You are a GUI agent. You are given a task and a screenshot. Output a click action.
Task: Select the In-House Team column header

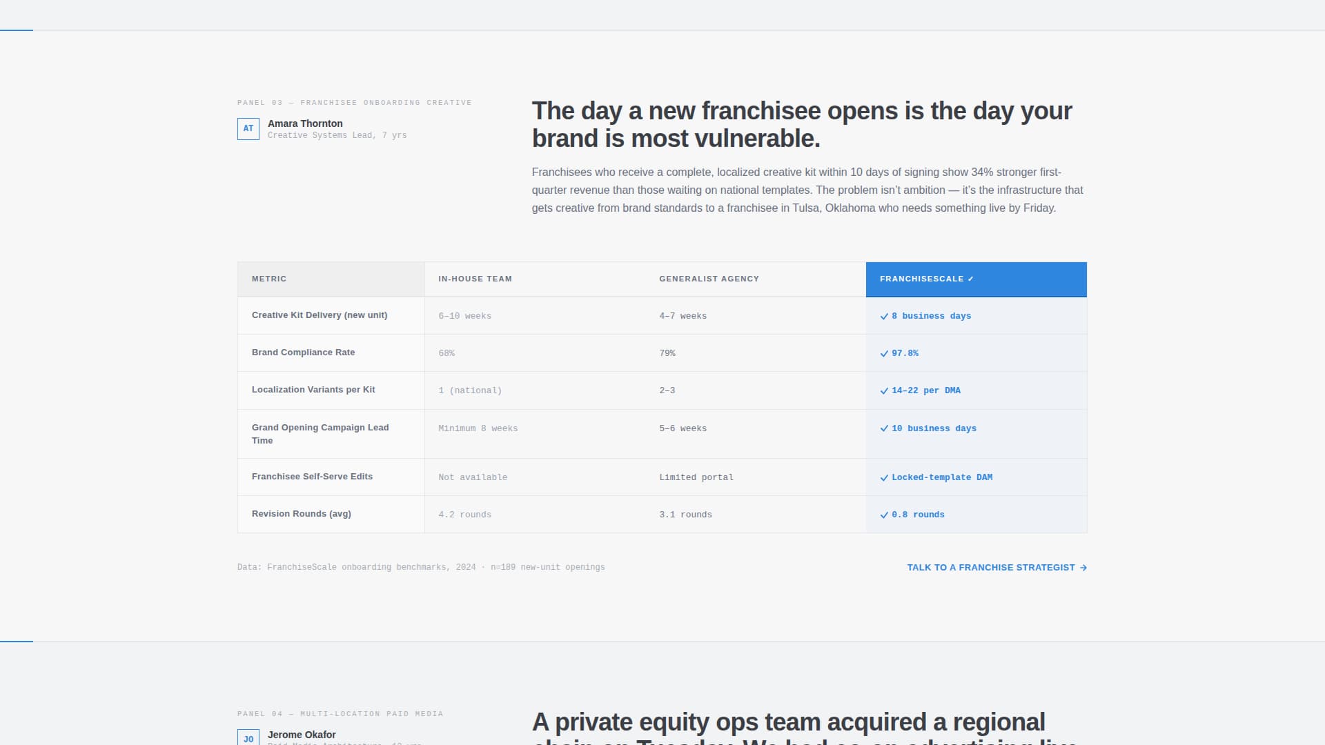click(x=535, y=279)
